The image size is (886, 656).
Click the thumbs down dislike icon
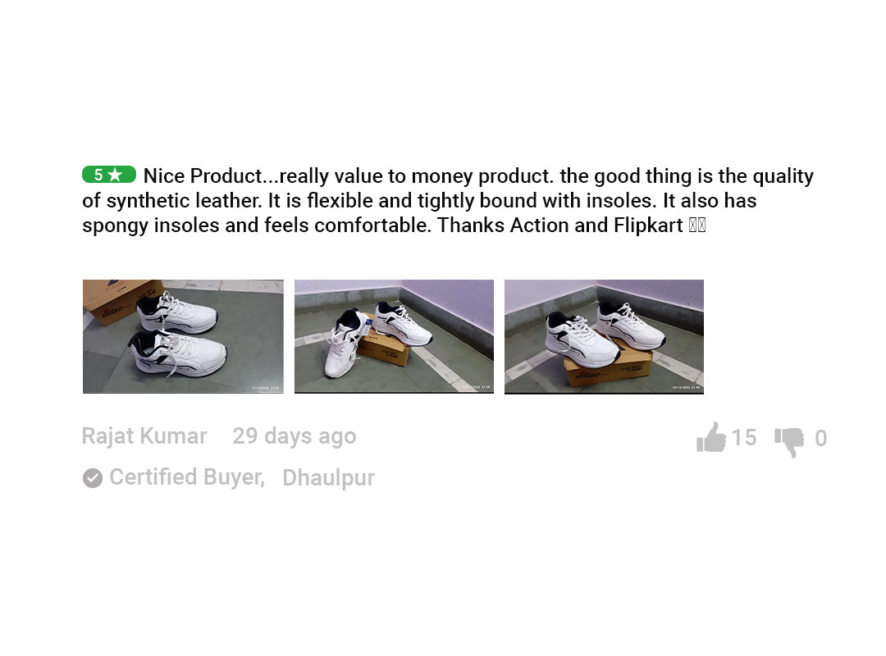790,440
